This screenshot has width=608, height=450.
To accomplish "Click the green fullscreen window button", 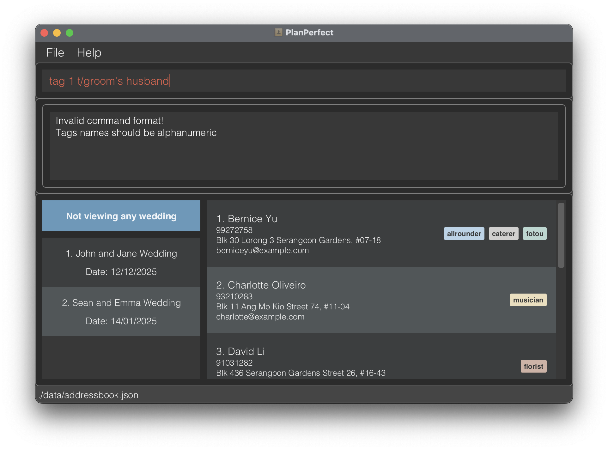I will [x=70, y=33].
